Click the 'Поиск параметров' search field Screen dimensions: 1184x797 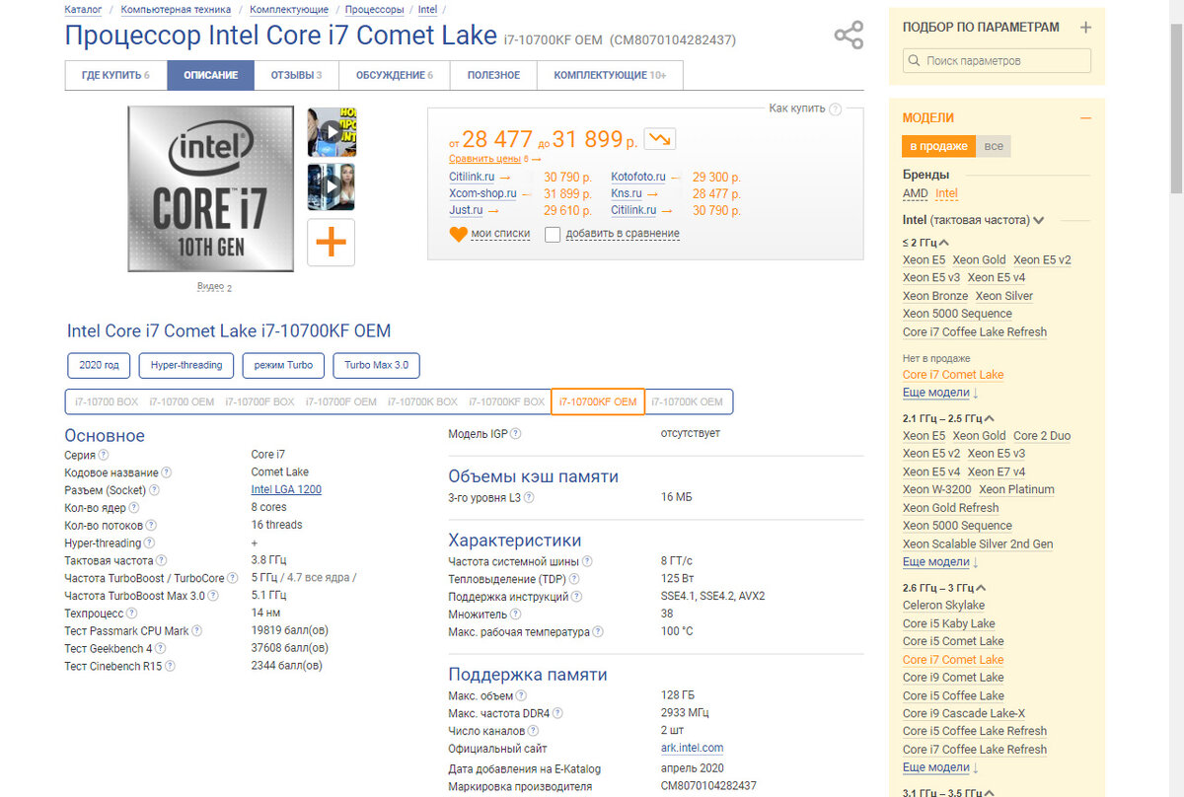[997, 60]
